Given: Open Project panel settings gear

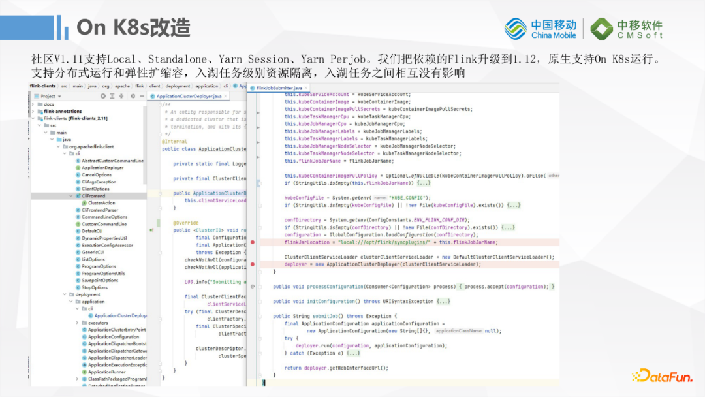Looking at the screenshot, I should click(x=133, y=96).
